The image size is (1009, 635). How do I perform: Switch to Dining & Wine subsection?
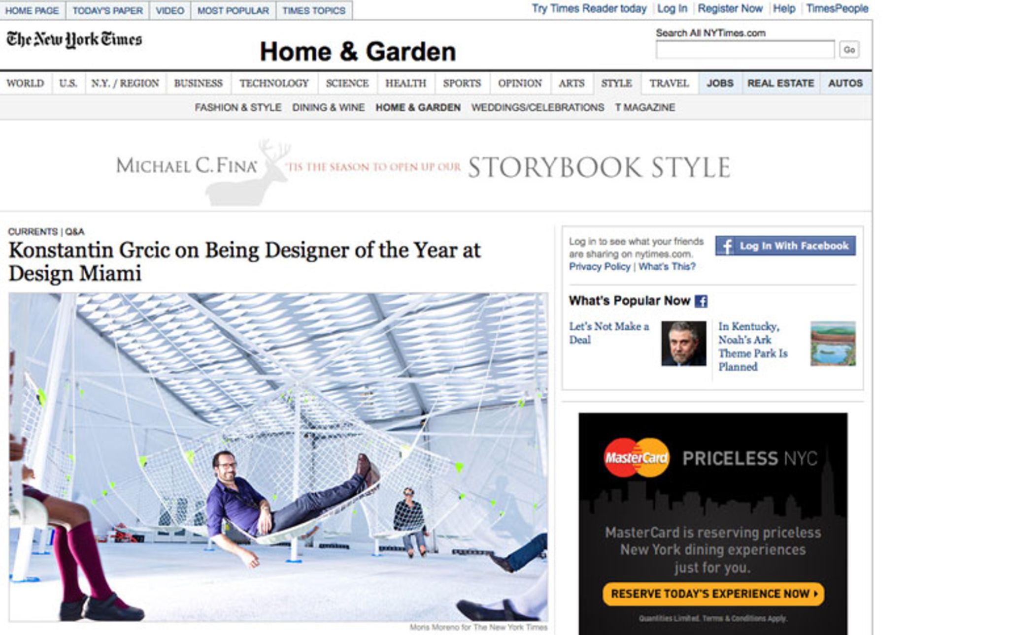328,107
